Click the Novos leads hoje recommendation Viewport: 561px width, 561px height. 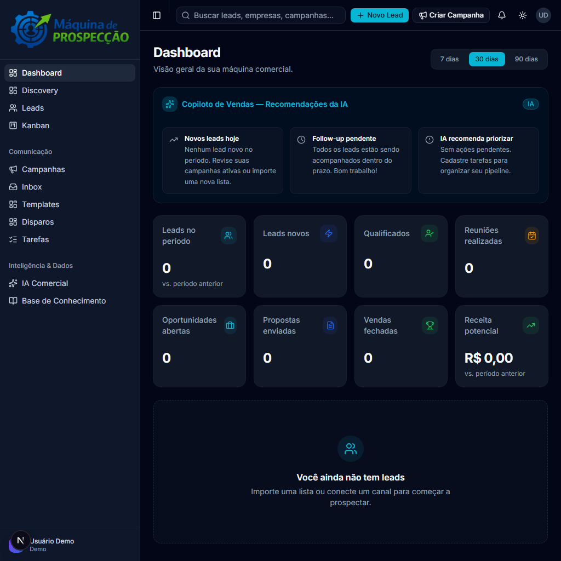coord(222,161)
